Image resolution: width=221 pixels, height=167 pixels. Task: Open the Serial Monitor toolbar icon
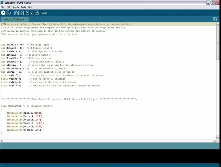pos(37,13)
